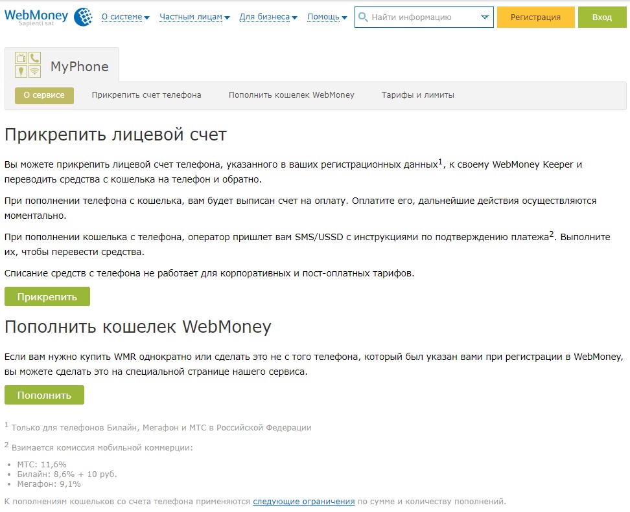Go to «Тарифы и лимиты» tab

417,95
